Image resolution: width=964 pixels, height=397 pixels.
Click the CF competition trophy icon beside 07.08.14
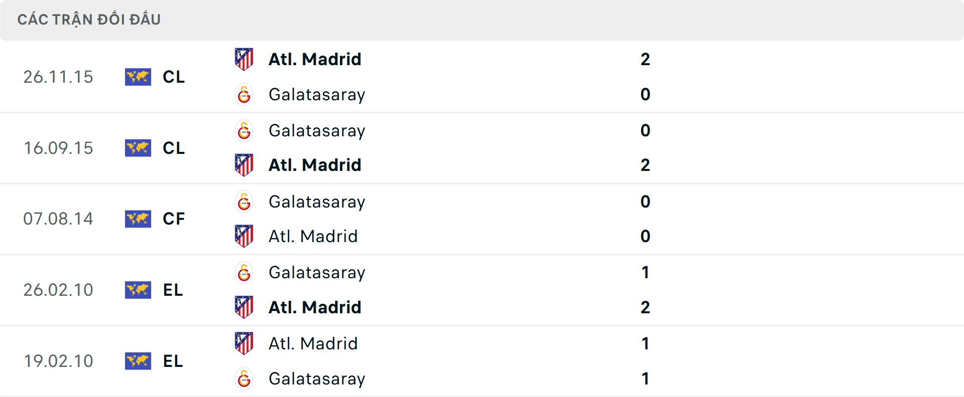(x=138, y=219)
